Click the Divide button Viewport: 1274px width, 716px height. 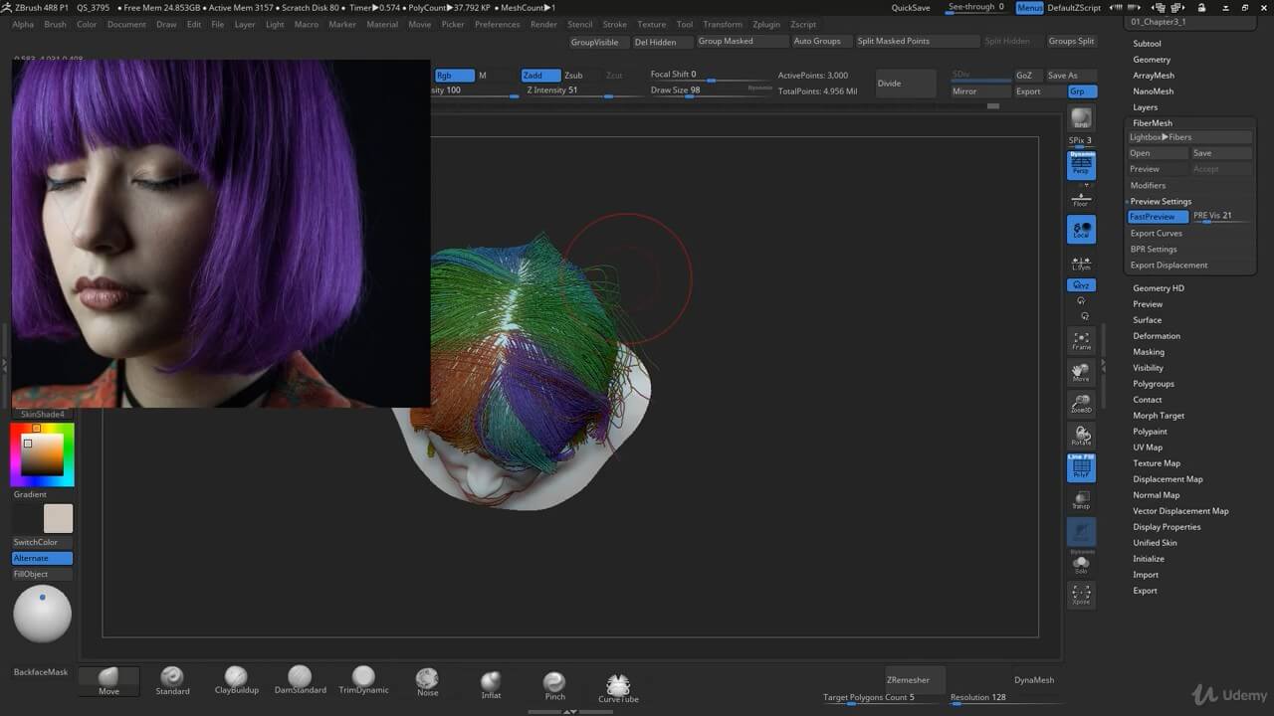click(x=906, y=84)
